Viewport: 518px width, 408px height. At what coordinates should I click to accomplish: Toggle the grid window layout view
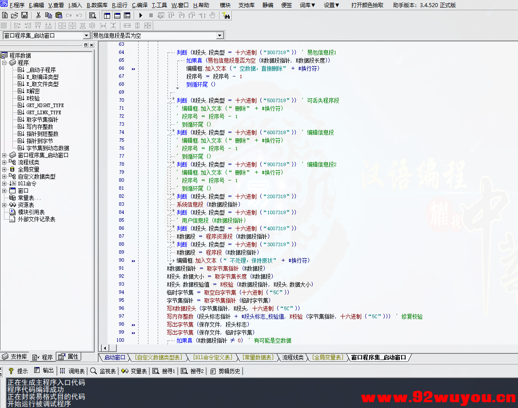tap(128, 15)
